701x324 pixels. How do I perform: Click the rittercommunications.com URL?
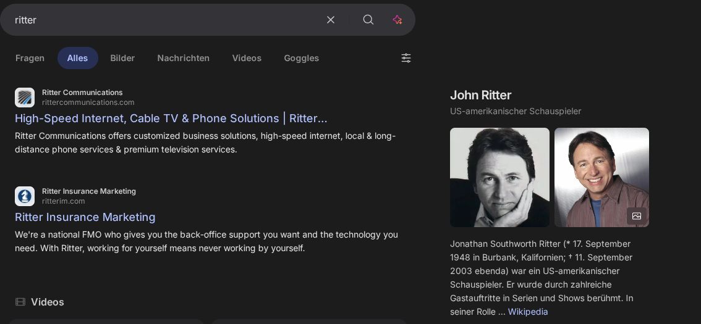[88, 102]
